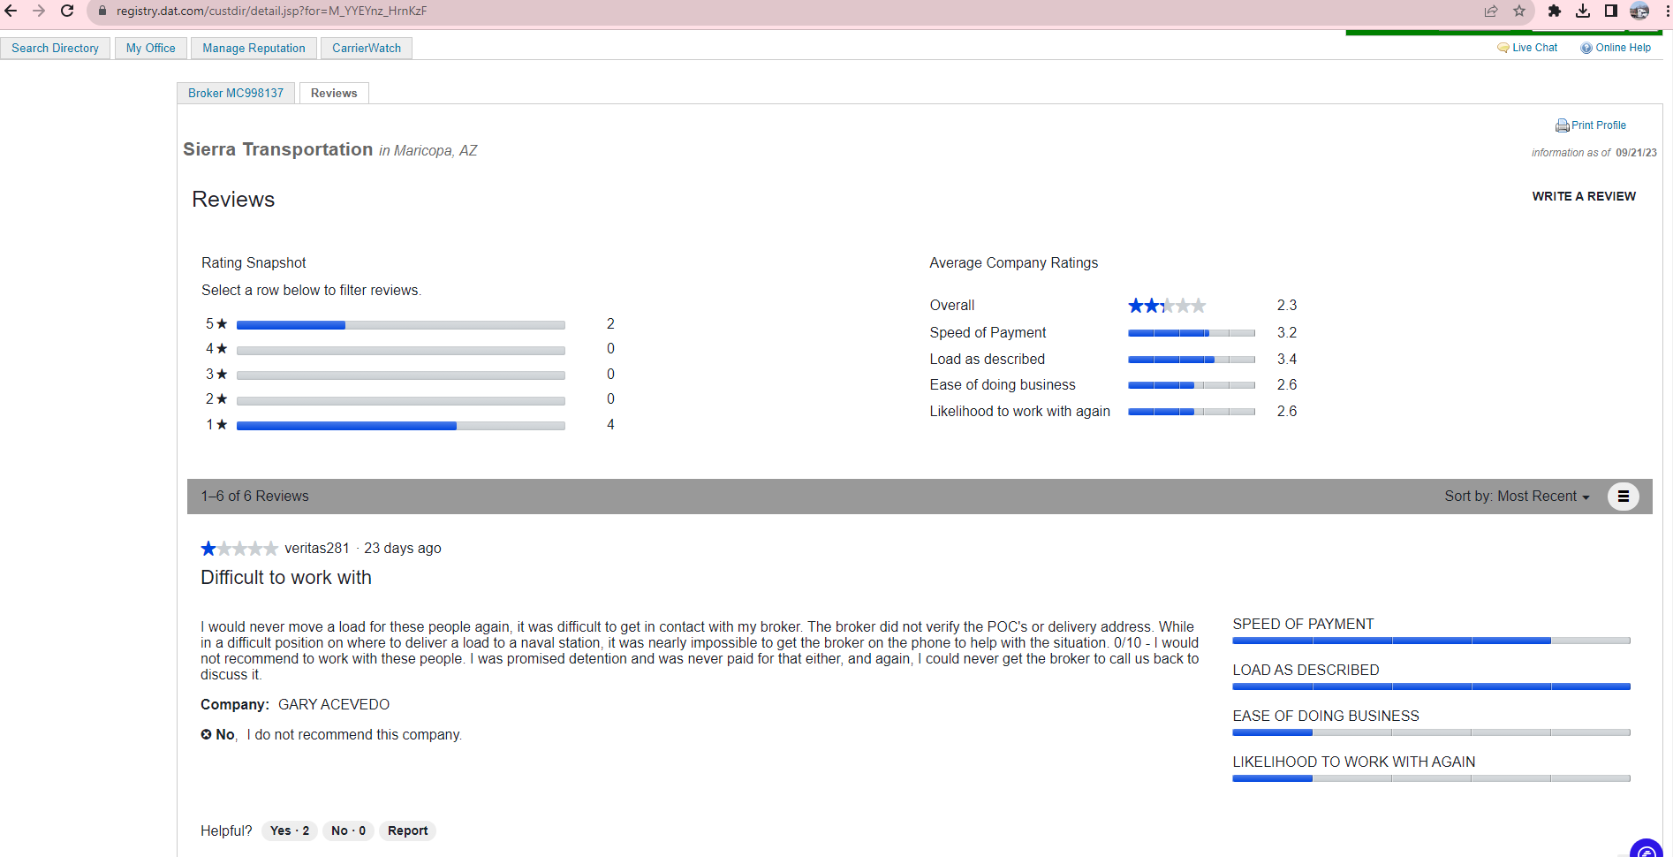Open the Manage Reputation tab
This screenshot has width=1673, height=857.
tap(254, 48)
